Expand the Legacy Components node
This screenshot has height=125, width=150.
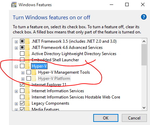pos(16,104)
